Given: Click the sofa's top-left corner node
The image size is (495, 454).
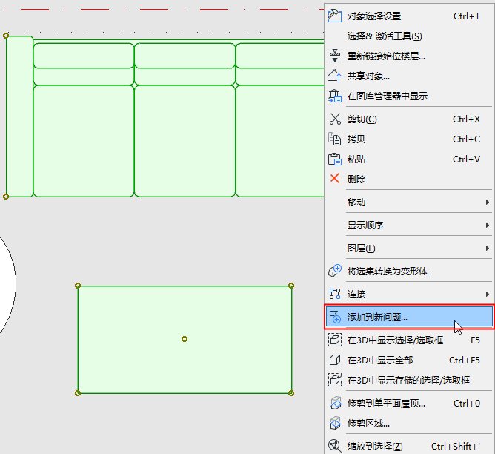Looking at the screenshot, I should pos(6,36).
